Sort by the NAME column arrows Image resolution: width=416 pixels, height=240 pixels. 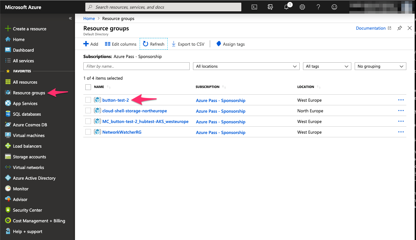(109, 87)
